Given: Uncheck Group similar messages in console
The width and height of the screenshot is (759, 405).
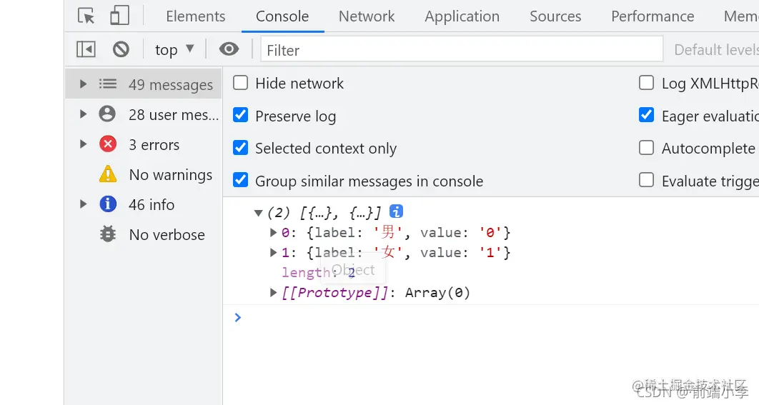Looking at the screenshot, I should 241,181.
